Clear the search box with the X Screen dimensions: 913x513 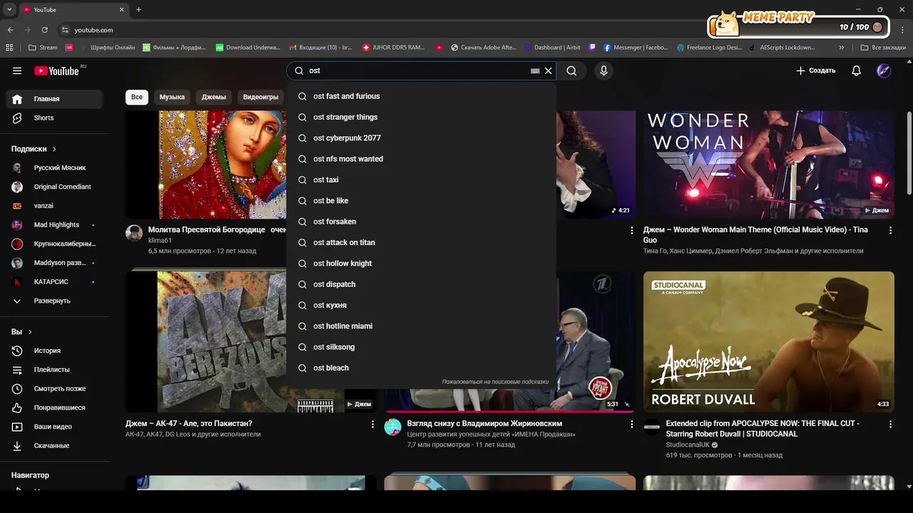(548, 71)
